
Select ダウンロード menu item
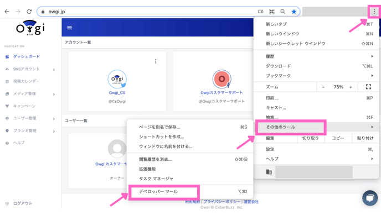point(316,66)
